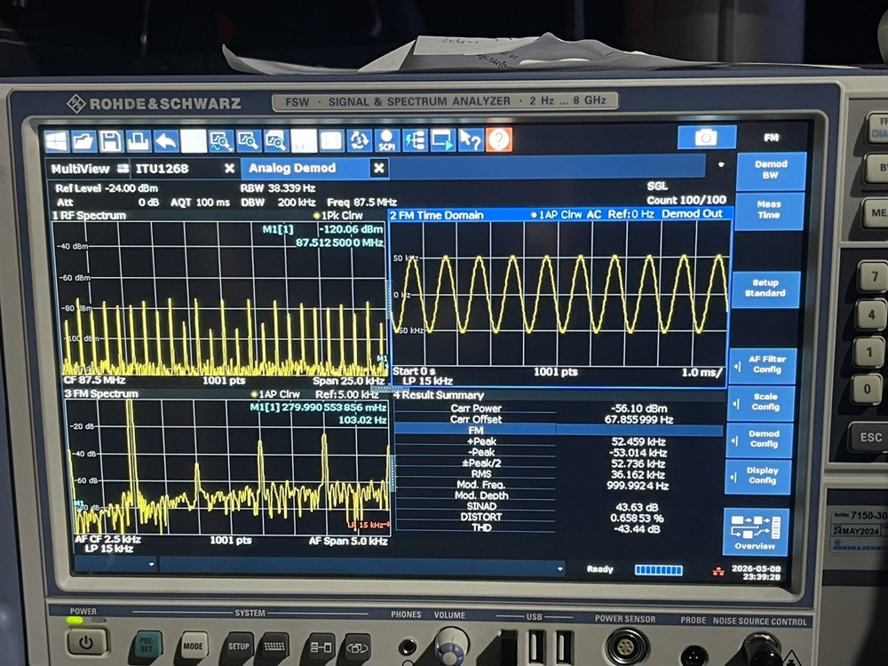Select the multiple zoom icon
Screen dimensions: 888x666
(x=276, y=141)
